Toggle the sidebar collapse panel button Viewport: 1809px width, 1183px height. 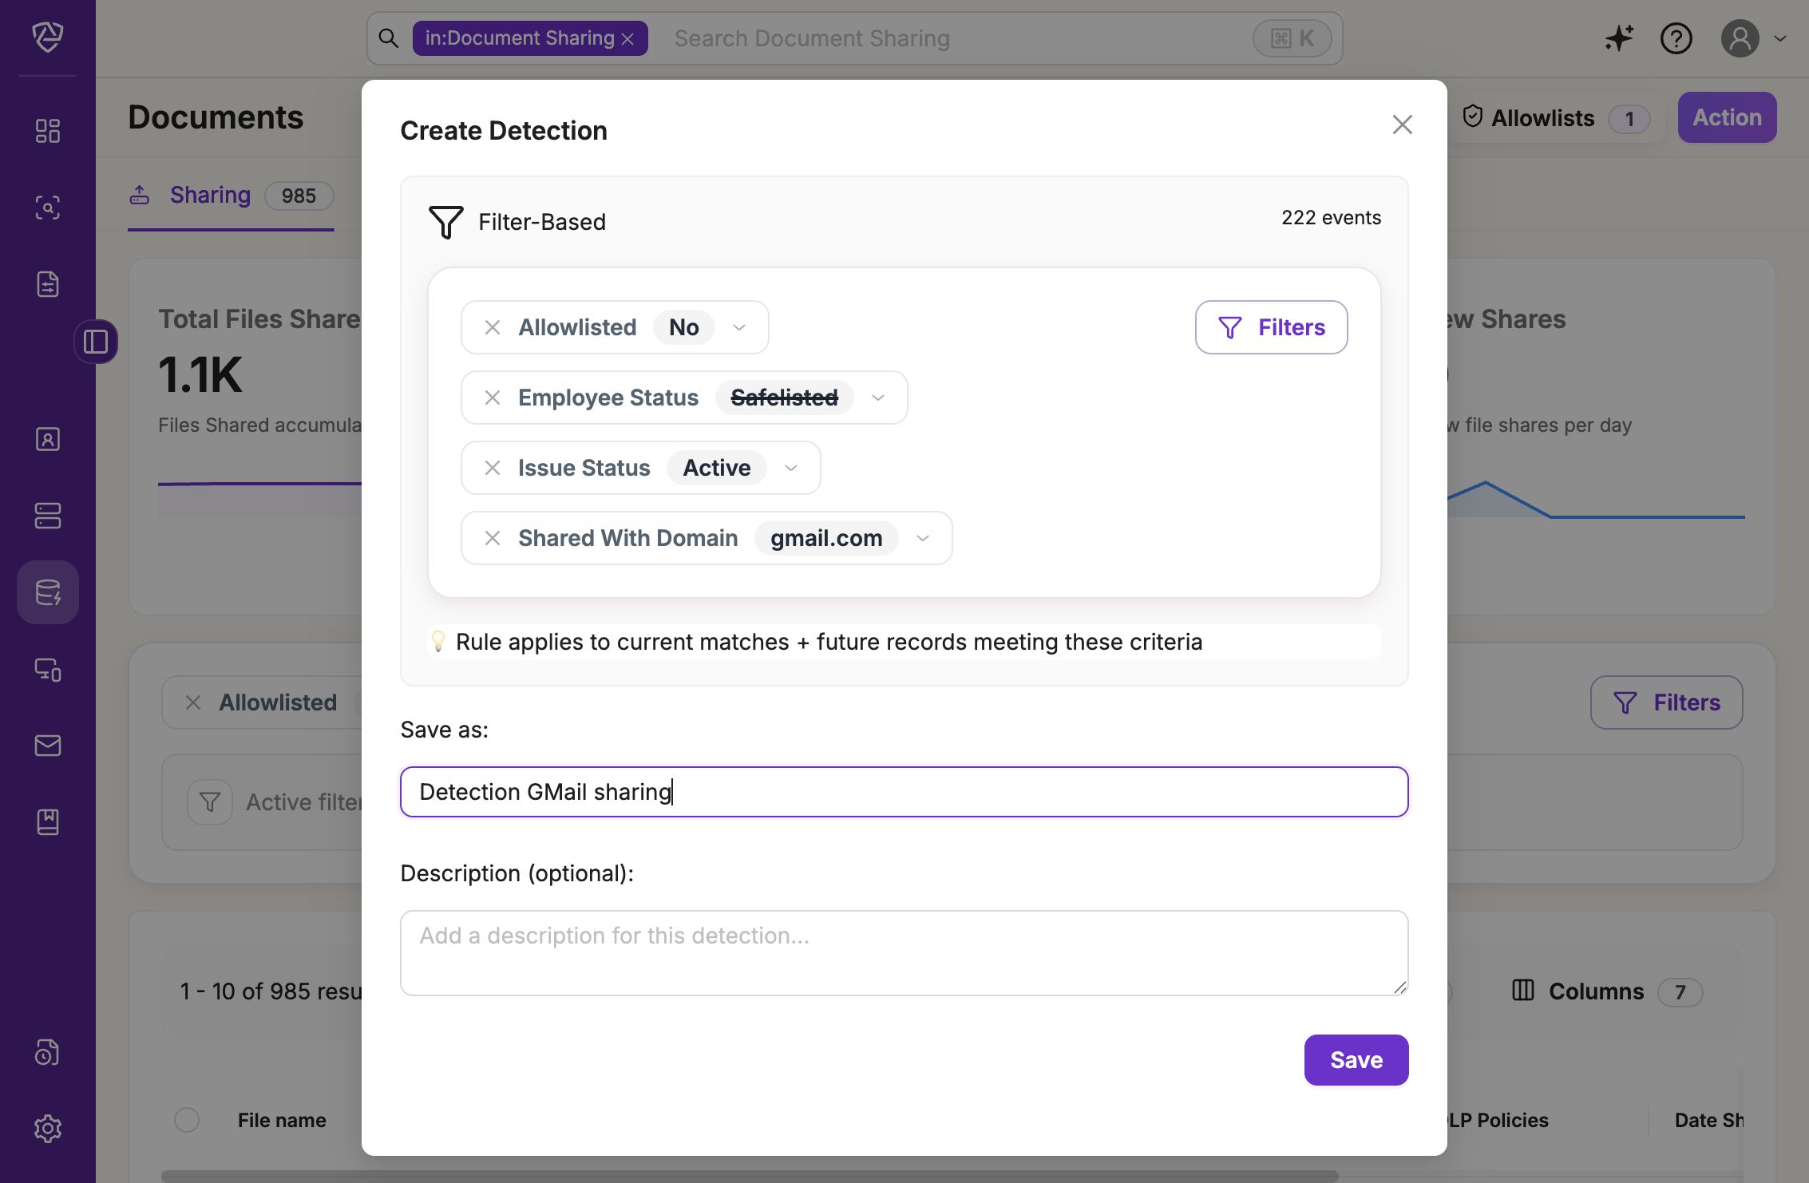96,342
